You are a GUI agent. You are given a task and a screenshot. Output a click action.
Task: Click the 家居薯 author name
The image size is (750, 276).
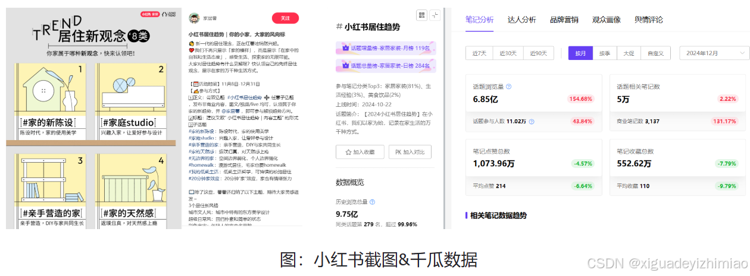209,18
